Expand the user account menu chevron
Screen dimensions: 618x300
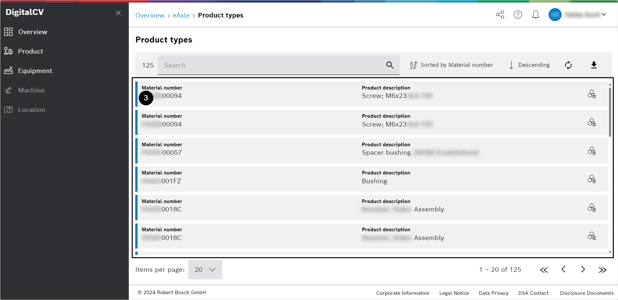604,15
